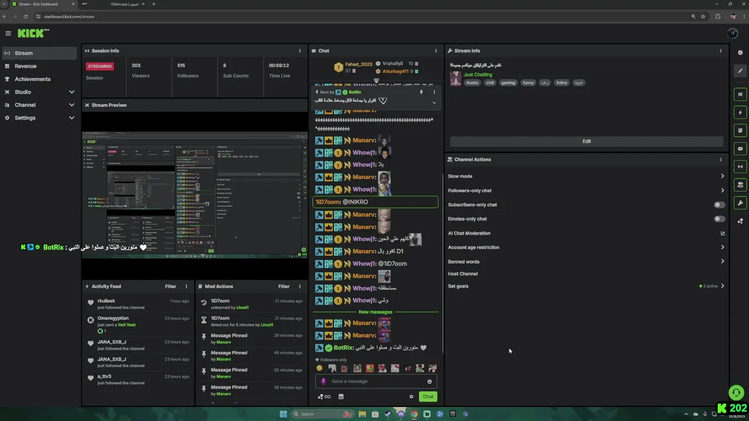
Task: Open Account age restriction arrow
Action: pos(722,247)
